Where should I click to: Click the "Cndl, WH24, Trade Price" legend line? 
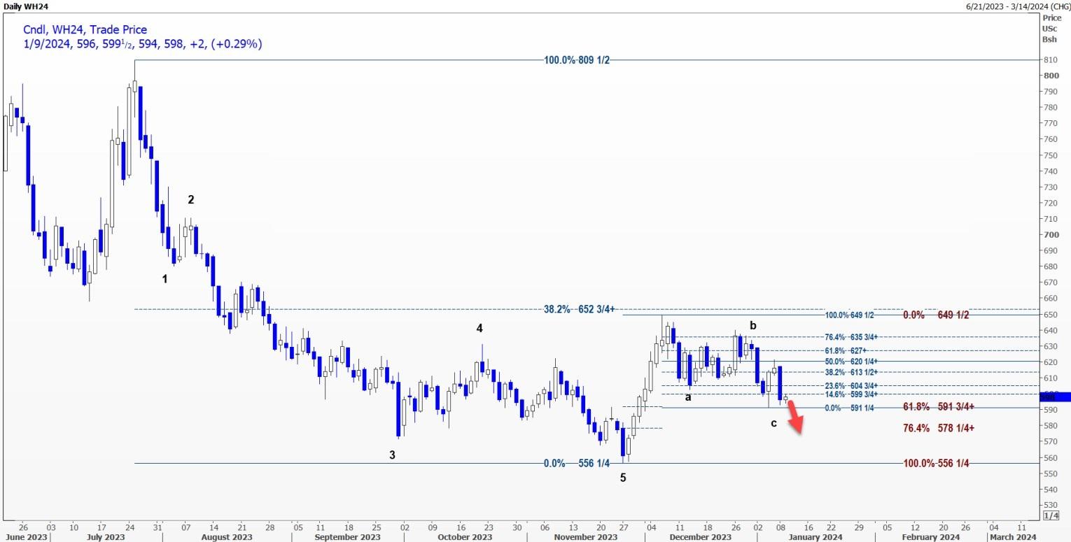pyautogui.click(x=85, y=30)
